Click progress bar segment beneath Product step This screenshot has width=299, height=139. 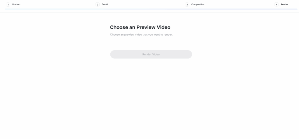pos(50,9)
